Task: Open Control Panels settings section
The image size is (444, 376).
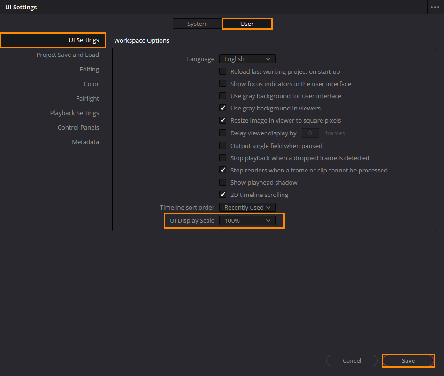Action: (x=78, y=127)
